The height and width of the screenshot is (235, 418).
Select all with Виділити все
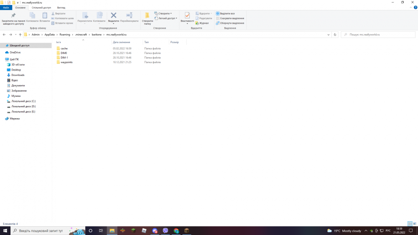point(225,13)
